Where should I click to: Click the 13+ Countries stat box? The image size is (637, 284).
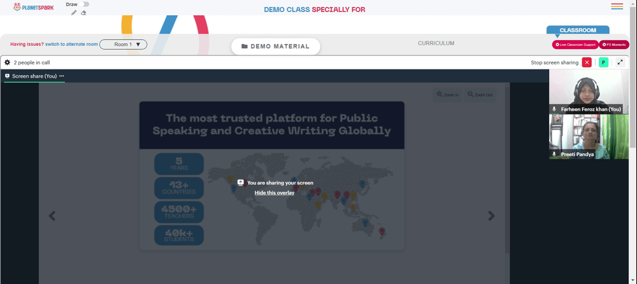pyautogui.click(x=179, y=188)
